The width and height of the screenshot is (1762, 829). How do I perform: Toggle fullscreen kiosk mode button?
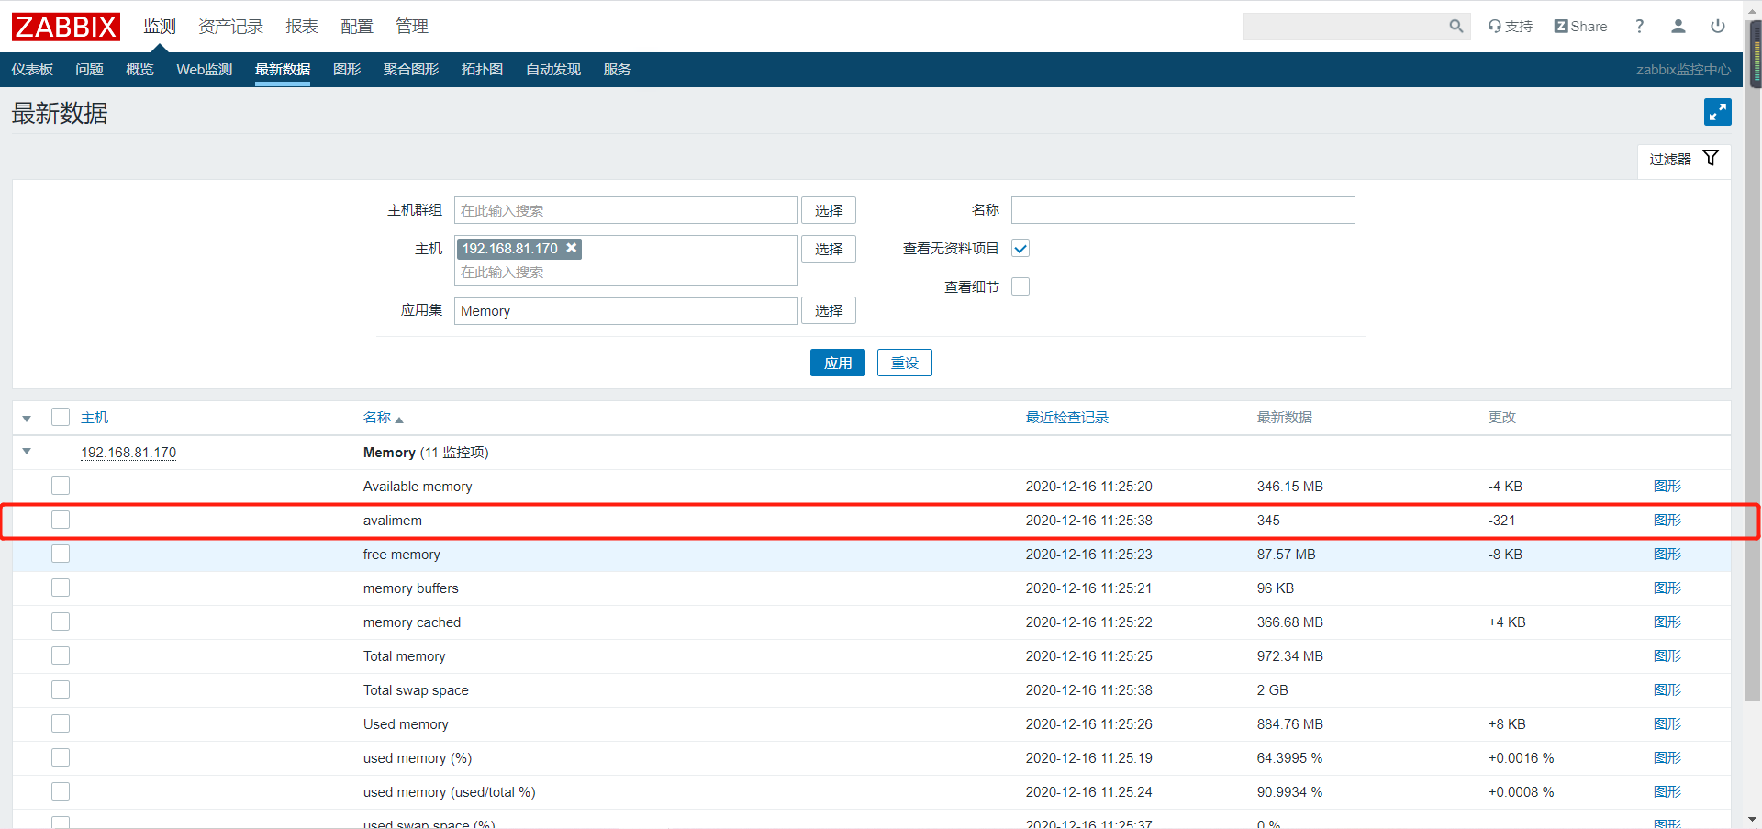coord(1718,112)
